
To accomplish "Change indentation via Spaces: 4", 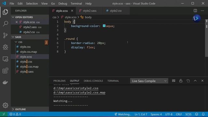I will [x=156, y=114].
